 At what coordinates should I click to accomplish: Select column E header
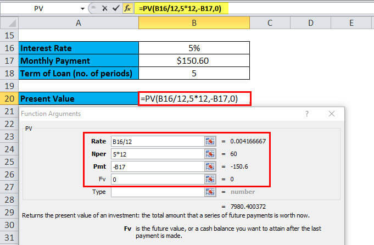351,23
